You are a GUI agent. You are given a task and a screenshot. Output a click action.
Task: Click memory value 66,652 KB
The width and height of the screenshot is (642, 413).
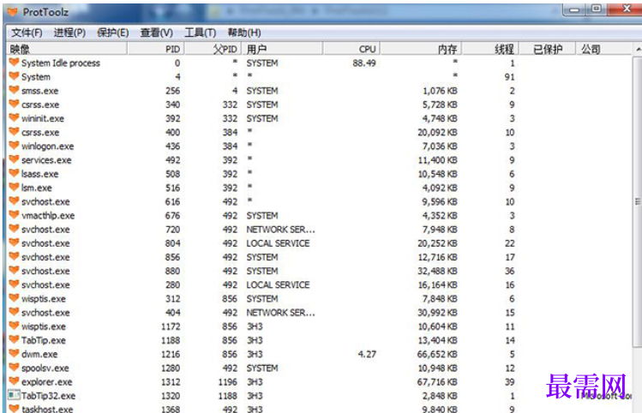[x=437, y=355]
